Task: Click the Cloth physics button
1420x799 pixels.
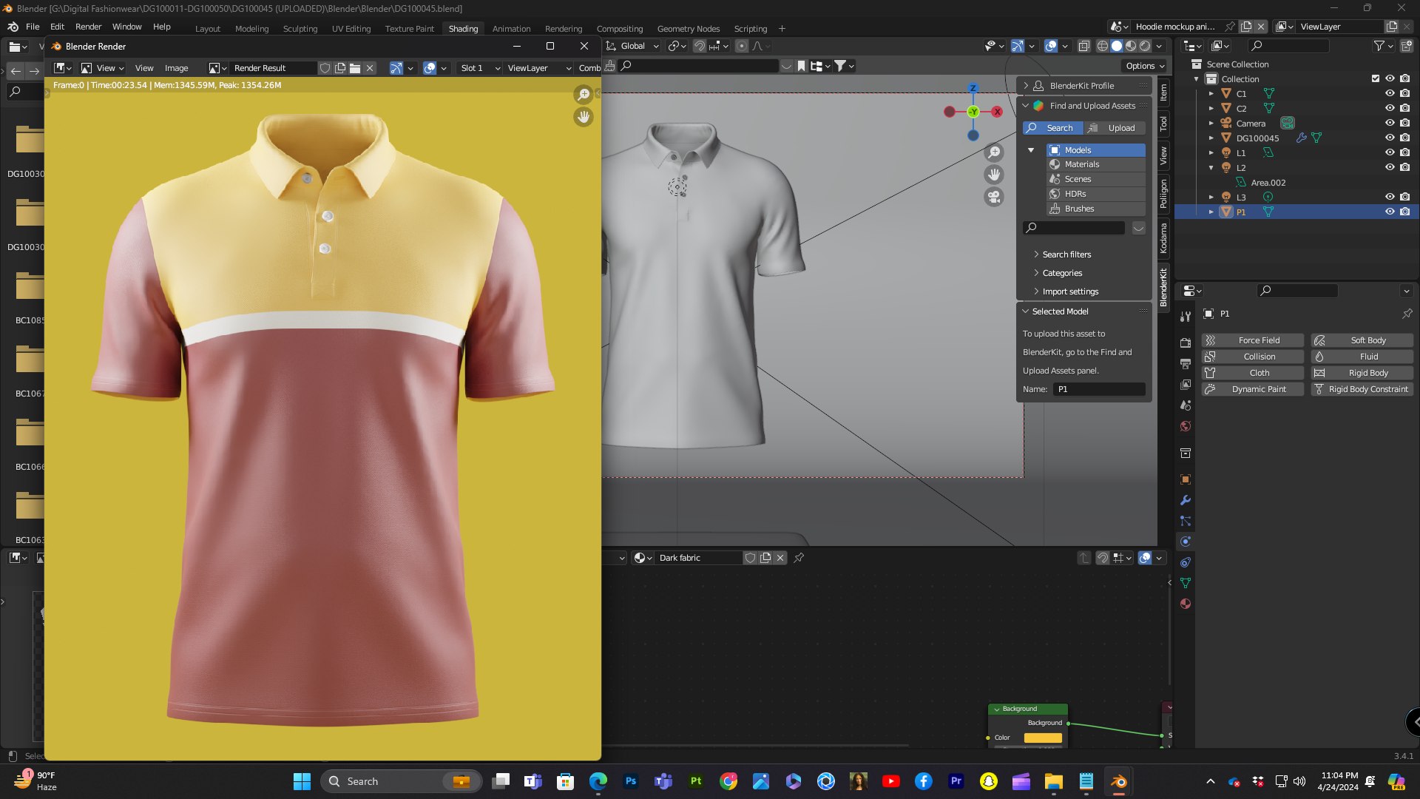Action: (x=1253, y=373)
